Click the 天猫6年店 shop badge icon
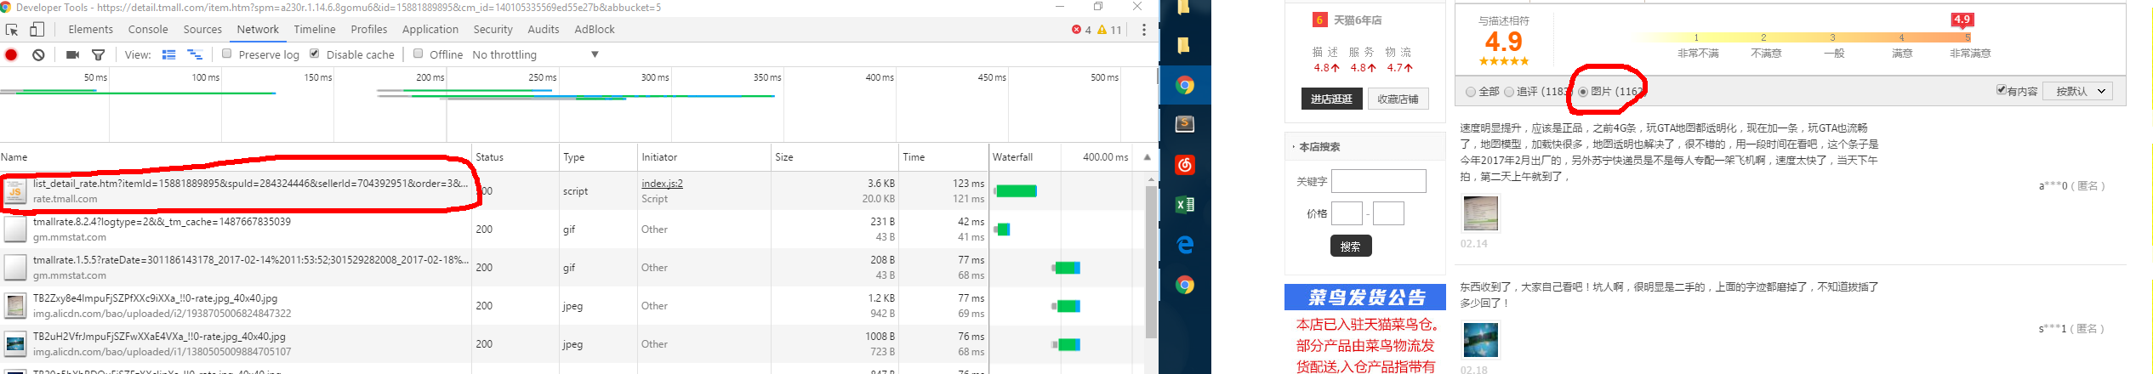 pyautogui.click(x=1319, y=20)
